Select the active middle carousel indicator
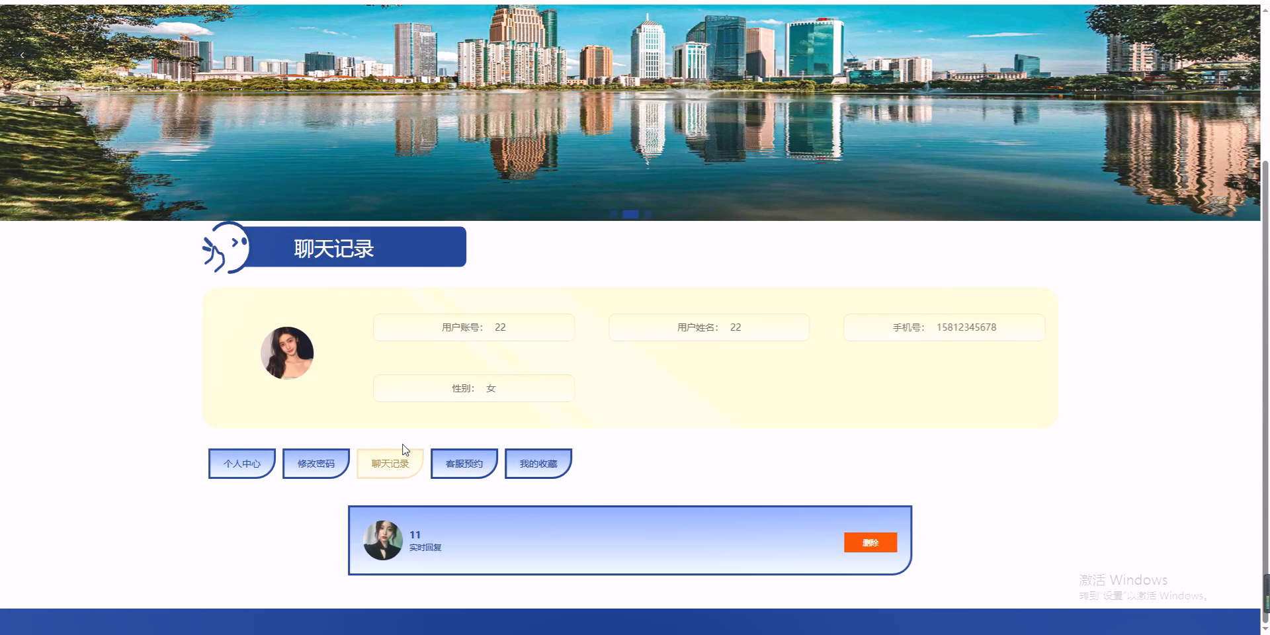Screen dimensions: 1270x635 click(630, 214)
